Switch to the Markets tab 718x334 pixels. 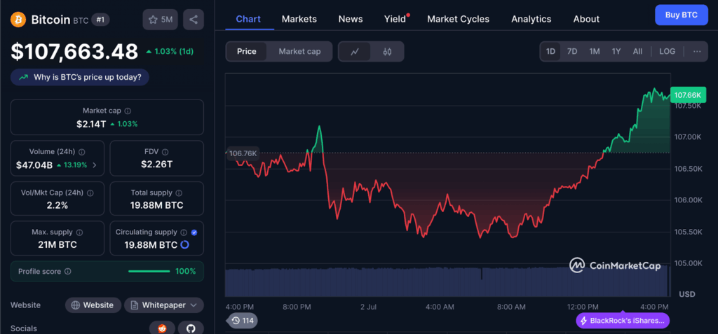click(299, 19)
